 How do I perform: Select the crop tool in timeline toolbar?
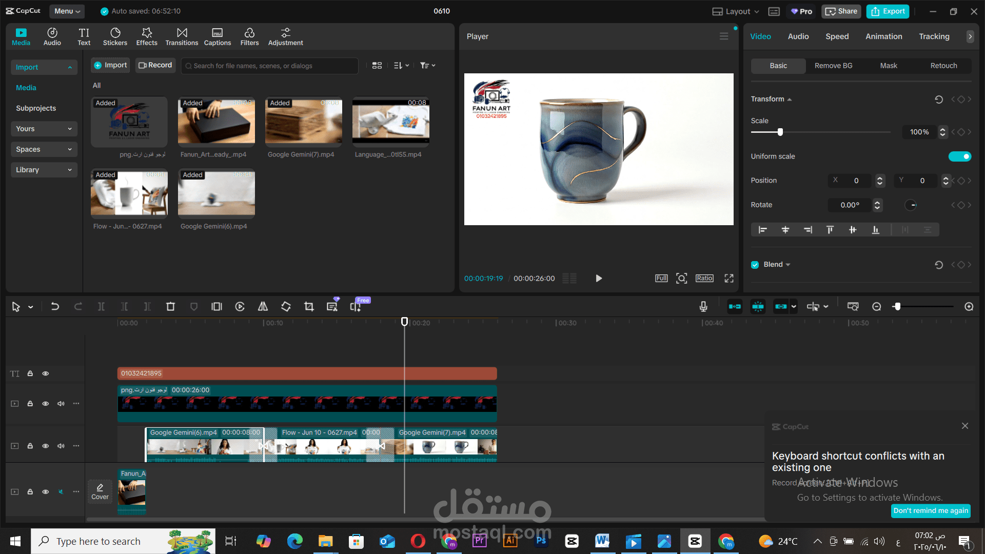pyautogui.click(x=309, y=307)
